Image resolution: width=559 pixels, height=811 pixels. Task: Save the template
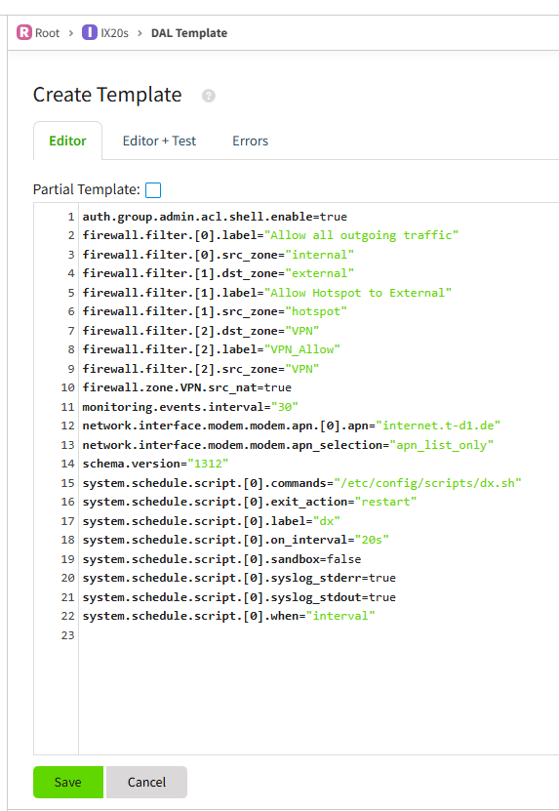point(68,782)
